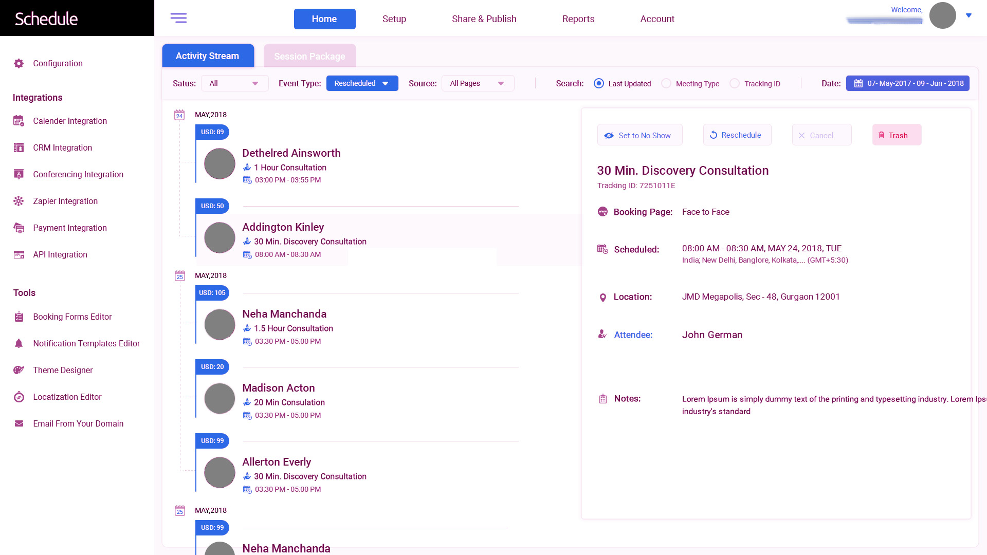This screenshot has height=555, width=987.
Task: Open the Account menu
Action: (x=657, y=19)
